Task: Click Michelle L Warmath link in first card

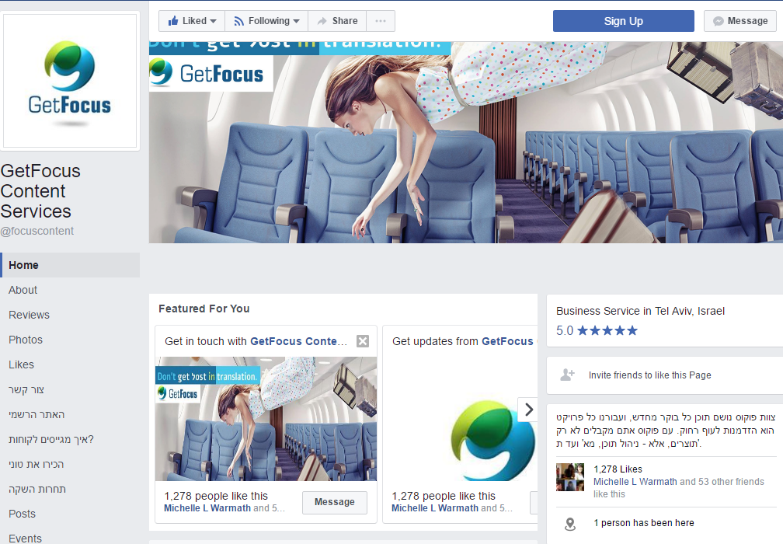Action: tap(207, 508)
